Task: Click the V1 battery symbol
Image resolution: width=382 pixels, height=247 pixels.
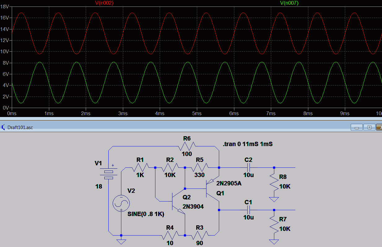Action: point(109,174)
